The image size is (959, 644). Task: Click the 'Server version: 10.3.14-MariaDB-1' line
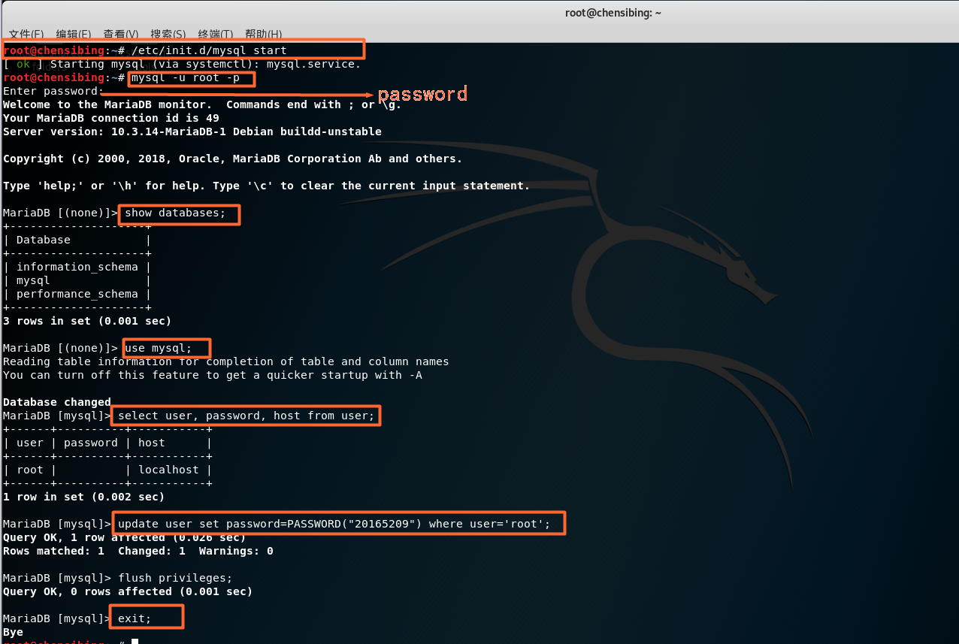pyautogui.click(x=192, y=132)
